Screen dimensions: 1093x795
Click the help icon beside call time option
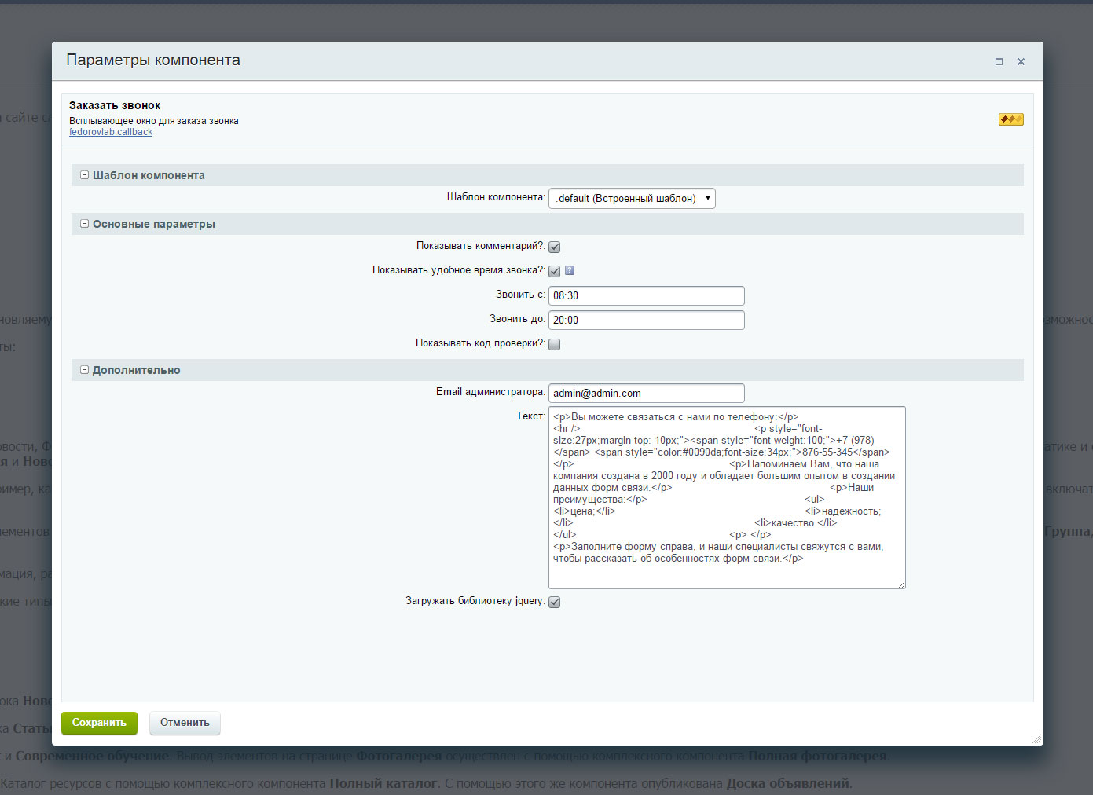(x=570, y=270)
